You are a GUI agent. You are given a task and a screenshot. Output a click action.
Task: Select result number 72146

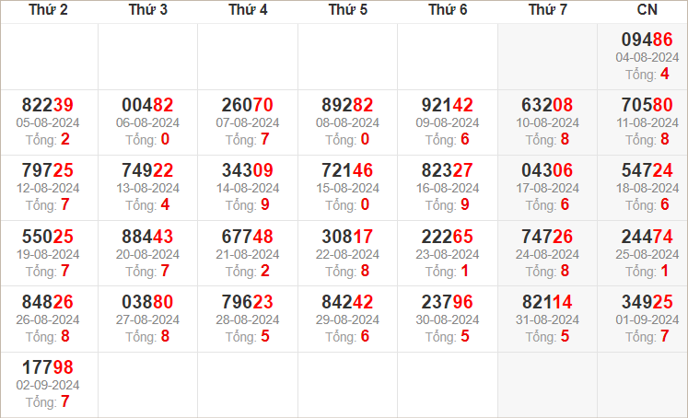pos(348,170)
